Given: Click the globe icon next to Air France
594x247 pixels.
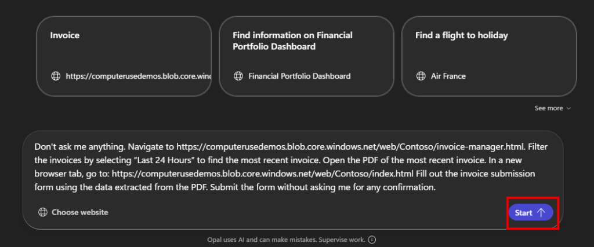Looking at the screenshot, I should [x=421, y=76].
